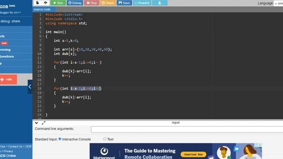Close the advertisement with X icon

tap(260, 145)
